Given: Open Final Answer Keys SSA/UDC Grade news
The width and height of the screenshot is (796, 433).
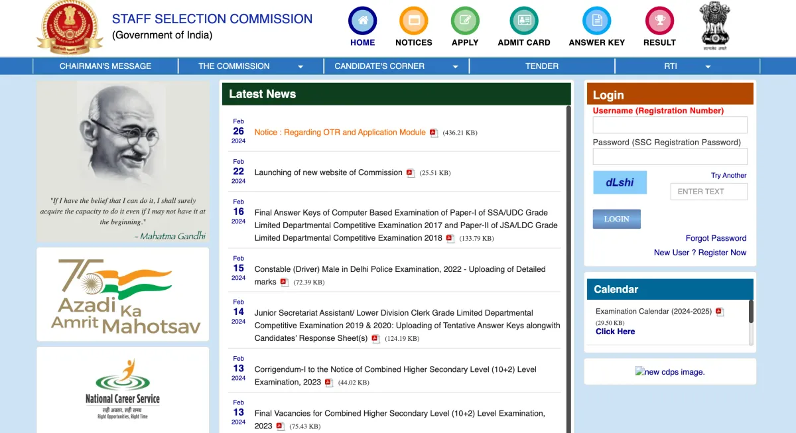Looking at the screenshot, I should point(406,225).
